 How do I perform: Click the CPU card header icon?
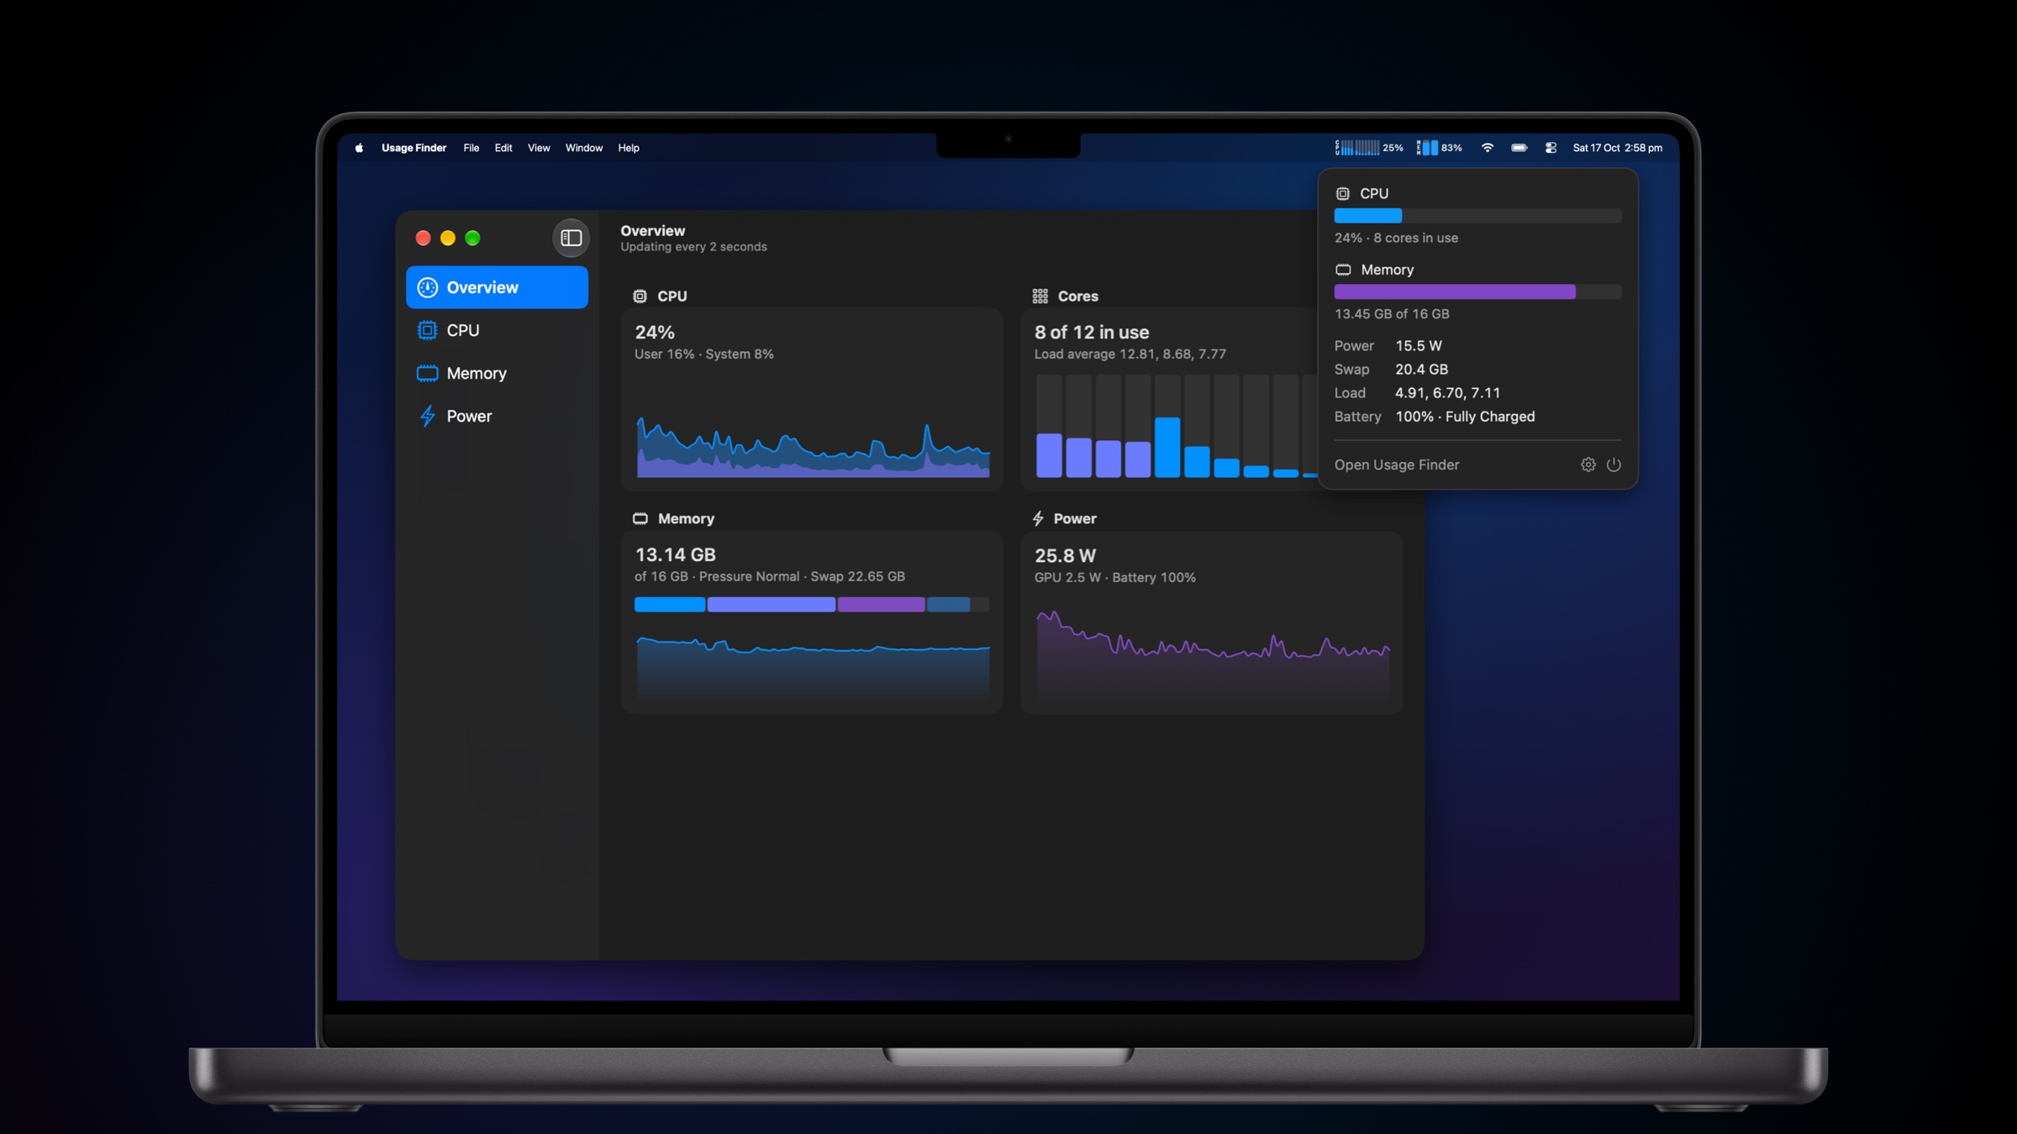click(640, 296)
